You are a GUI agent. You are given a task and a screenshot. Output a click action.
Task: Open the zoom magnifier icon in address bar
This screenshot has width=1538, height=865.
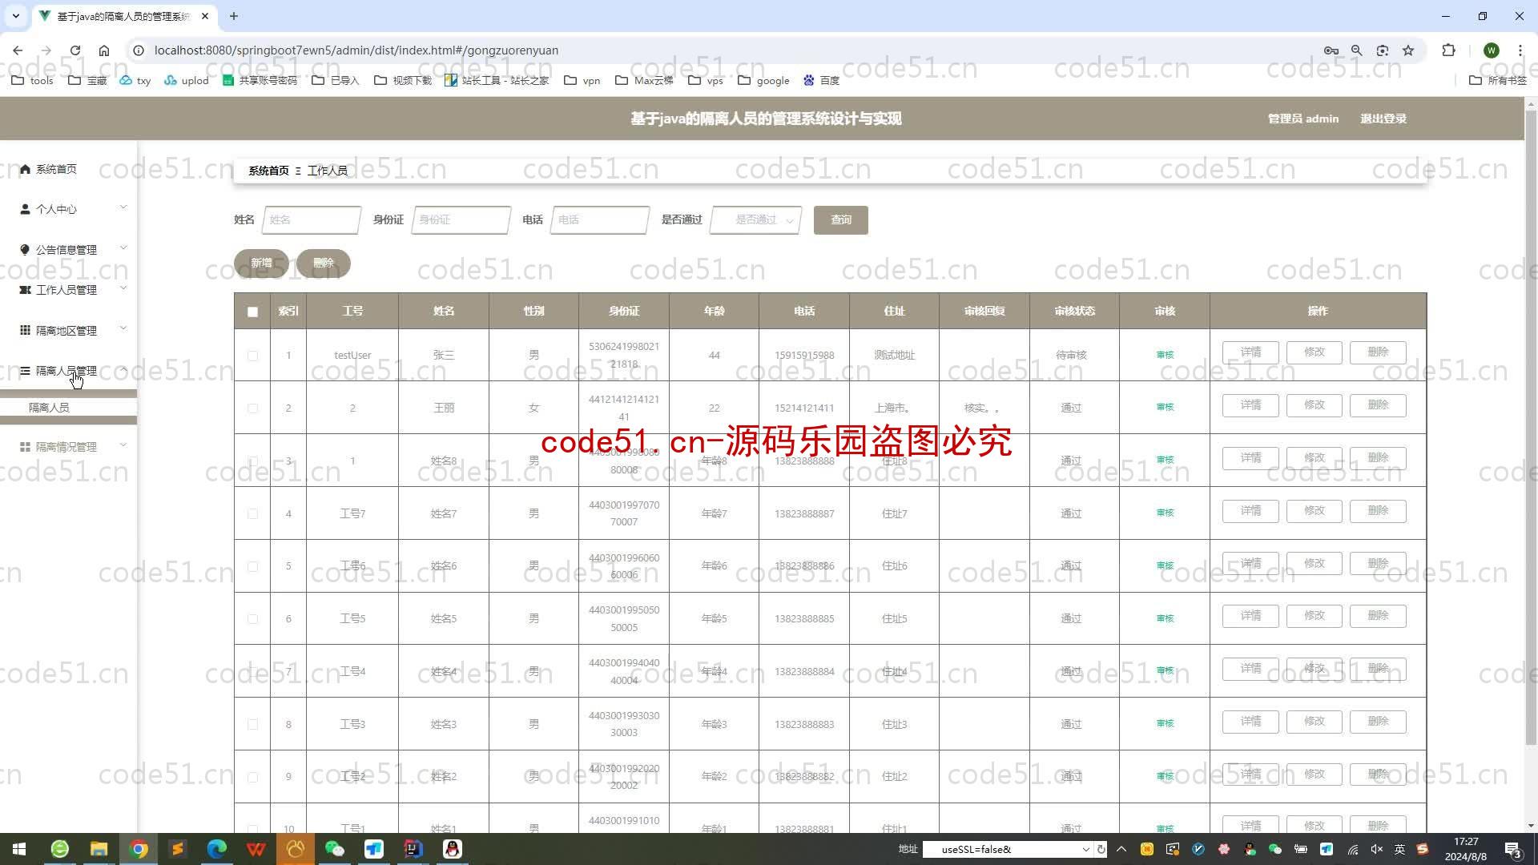coord(1356,50)
